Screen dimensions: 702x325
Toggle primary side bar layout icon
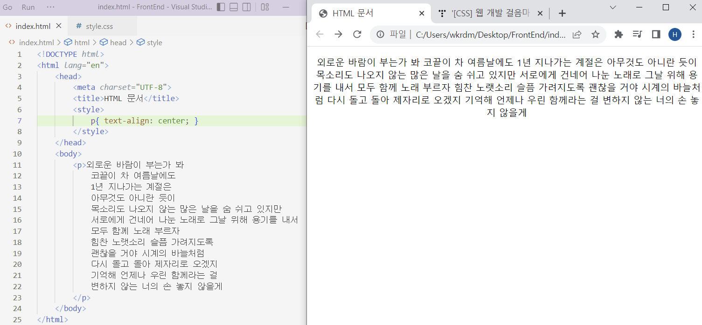point(221,7)
